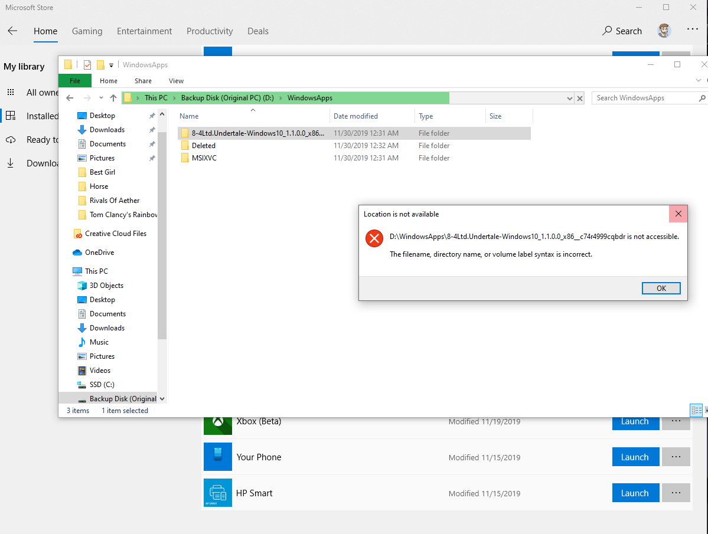
Task: Open Creative Cloud Files
Action: click(116, 234)
